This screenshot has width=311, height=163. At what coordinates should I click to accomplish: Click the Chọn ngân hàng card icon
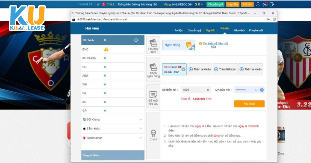153,67
